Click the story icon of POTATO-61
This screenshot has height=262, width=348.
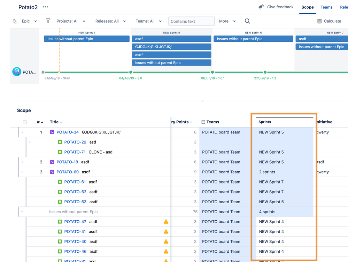pyautogui.click(x=60, y=182)
